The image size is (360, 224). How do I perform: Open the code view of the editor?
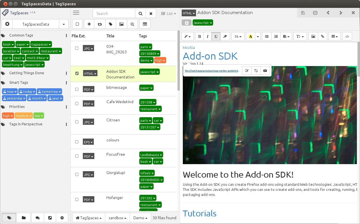(347, 37)
